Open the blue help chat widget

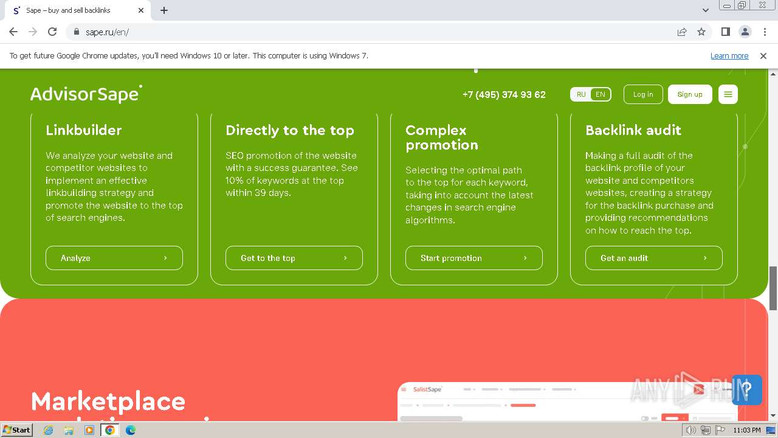click(x=747, y=390)
